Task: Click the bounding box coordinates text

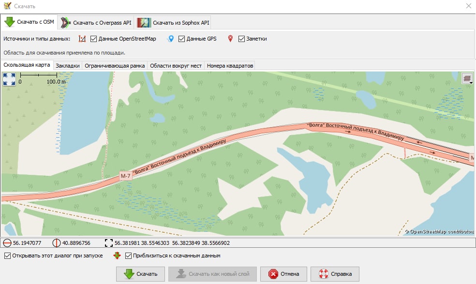Action: (x=172, y=243)
